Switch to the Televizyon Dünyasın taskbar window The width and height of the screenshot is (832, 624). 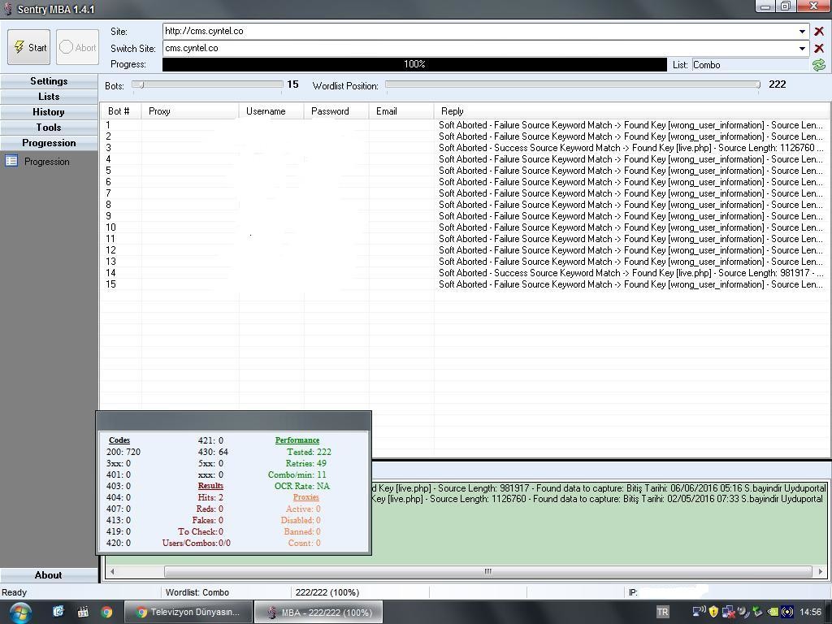(x=188, y=612)
